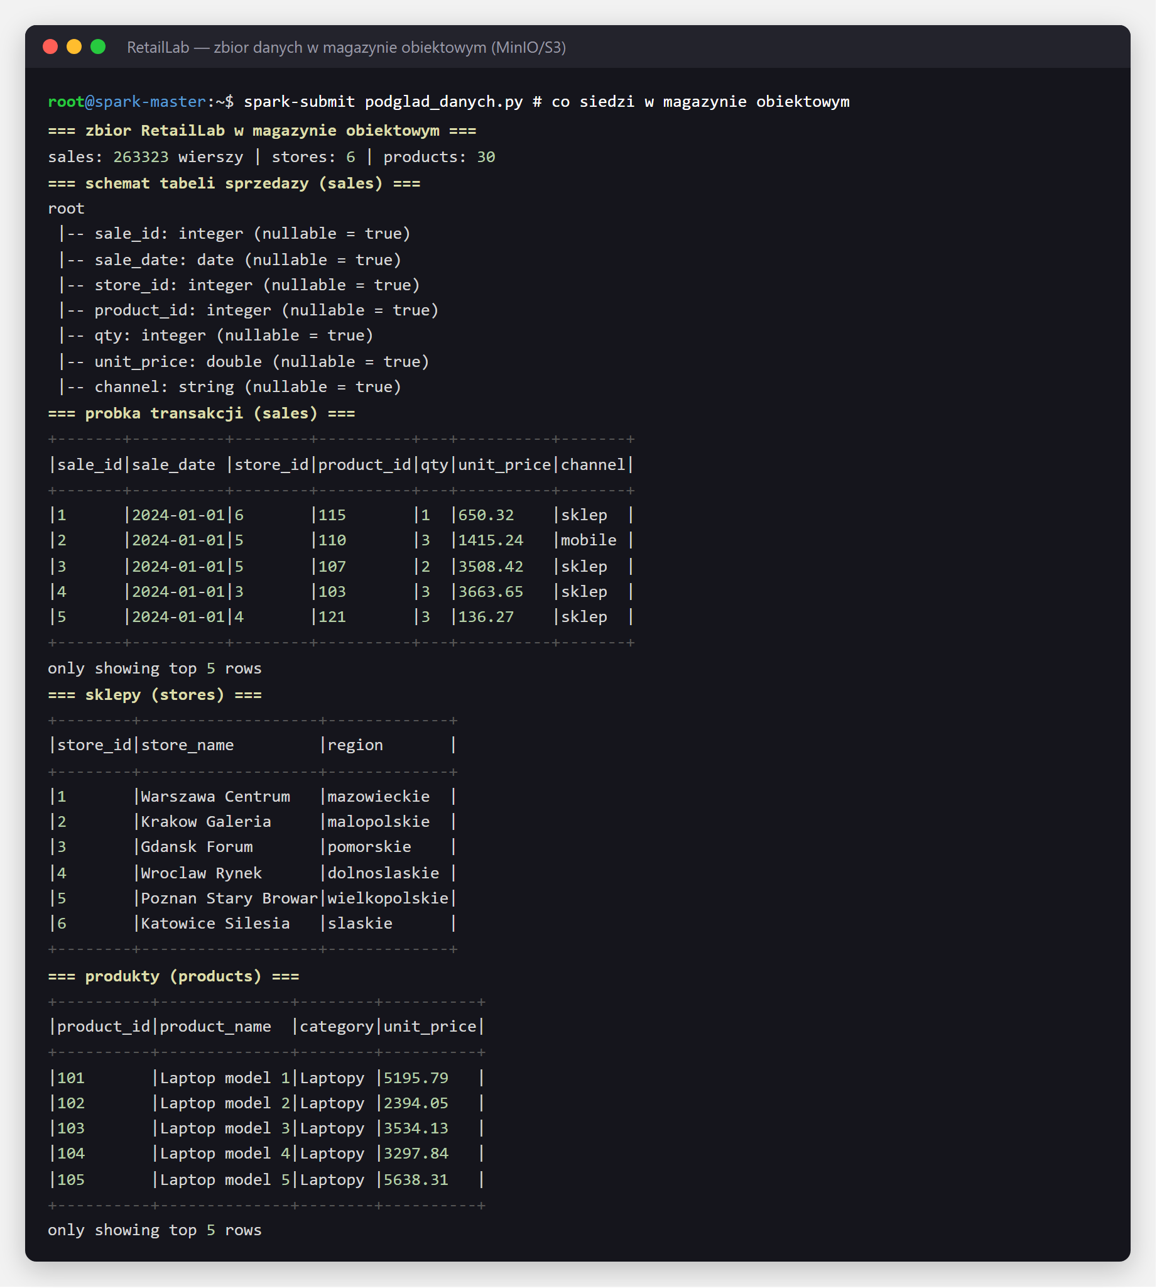Click the product price '5195.79'
Screen dimensions: 1157x1288
416,1078
